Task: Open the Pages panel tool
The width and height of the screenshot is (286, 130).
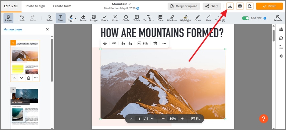Action: pos(8,18)
